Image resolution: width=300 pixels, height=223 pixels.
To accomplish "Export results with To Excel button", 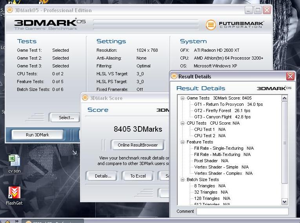I will 138,176.
